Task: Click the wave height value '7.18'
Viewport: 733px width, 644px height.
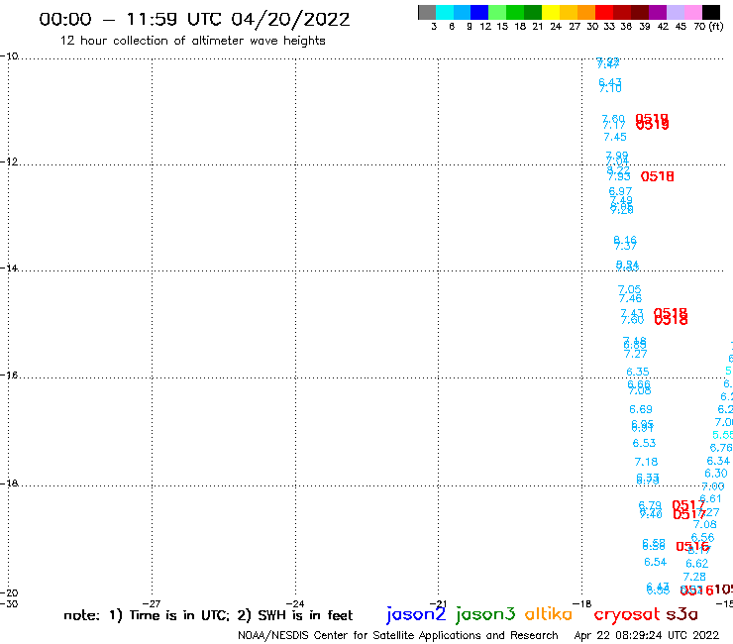Action: coord(646,462)
